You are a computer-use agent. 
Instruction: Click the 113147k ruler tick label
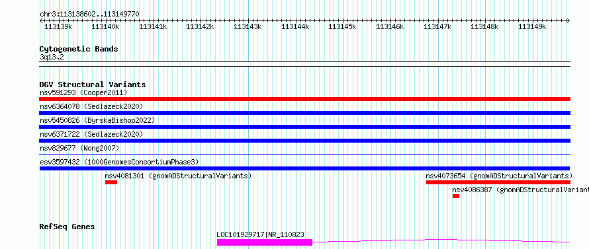437,26
